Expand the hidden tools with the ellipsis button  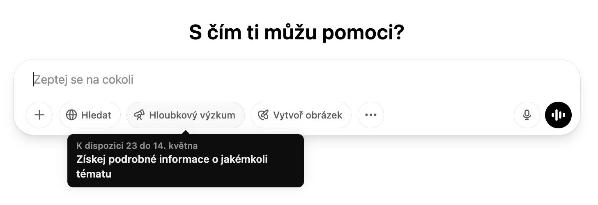tap(371, 115)
